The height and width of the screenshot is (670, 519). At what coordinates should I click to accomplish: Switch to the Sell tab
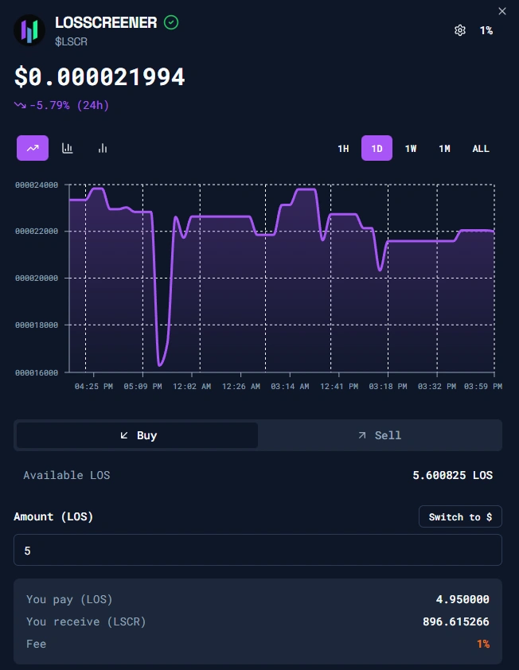[x=380, y=435]
